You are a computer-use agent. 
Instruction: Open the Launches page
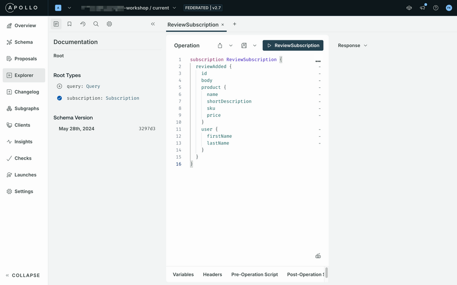[24, 174]
